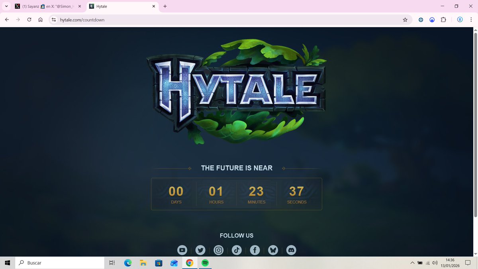The width and height of the screenshot is (478, 269).
Task: Check the battery status icon
Action: pyautogui.click(x=420, y=263)
